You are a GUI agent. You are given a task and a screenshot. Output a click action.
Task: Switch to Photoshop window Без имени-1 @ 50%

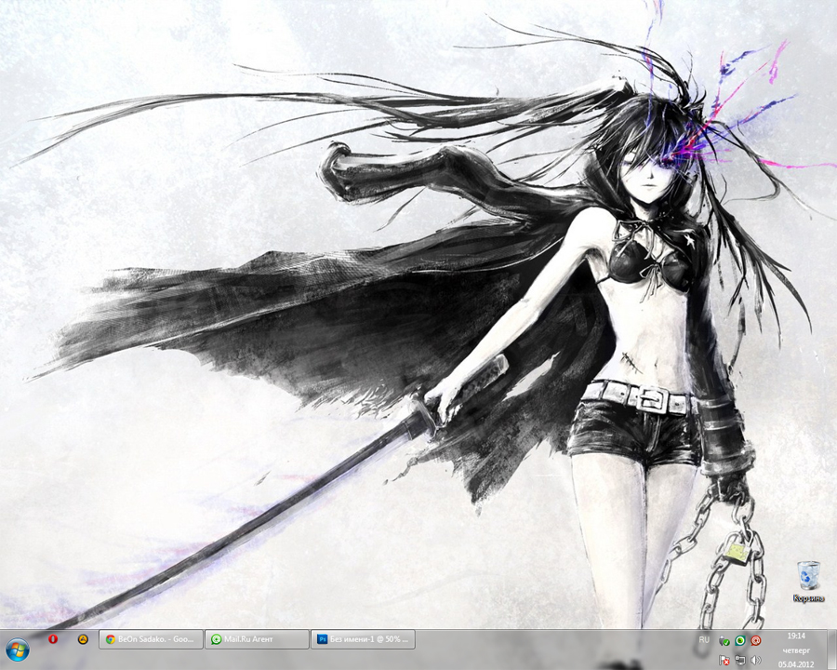click(x=363, y=639)
